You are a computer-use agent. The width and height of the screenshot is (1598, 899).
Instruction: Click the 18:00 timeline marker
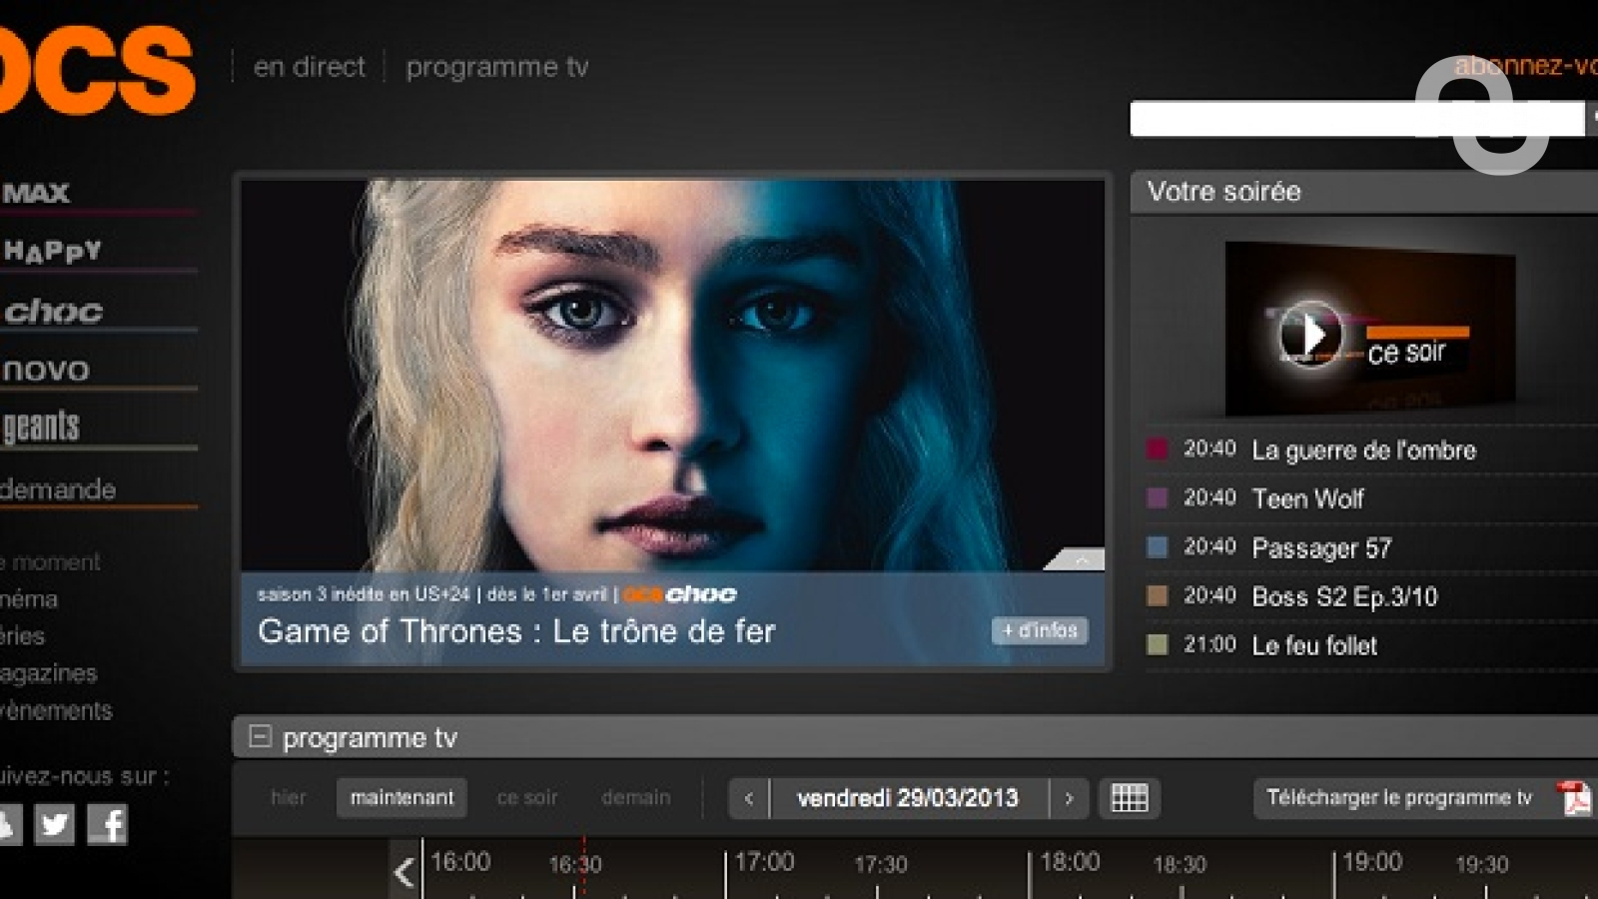(x=1070, y=862)
